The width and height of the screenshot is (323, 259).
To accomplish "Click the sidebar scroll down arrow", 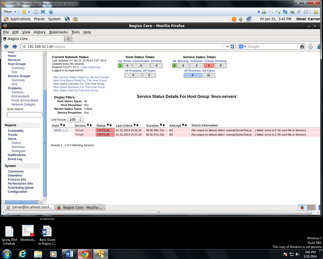I will [45, 199].
